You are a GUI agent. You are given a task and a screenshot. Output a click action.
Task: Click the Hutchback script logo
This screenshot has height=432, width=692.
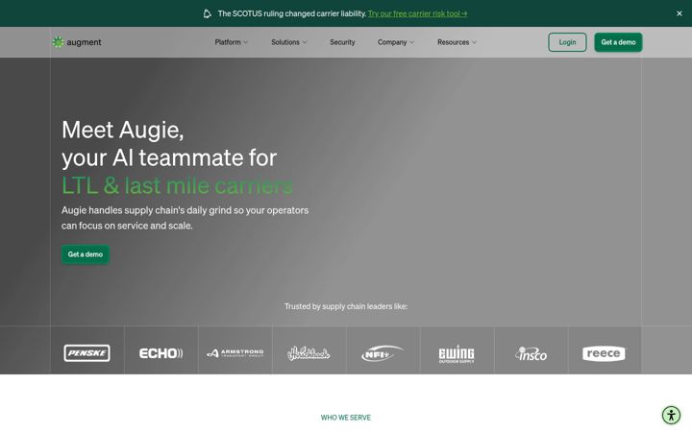coord(309,353)
